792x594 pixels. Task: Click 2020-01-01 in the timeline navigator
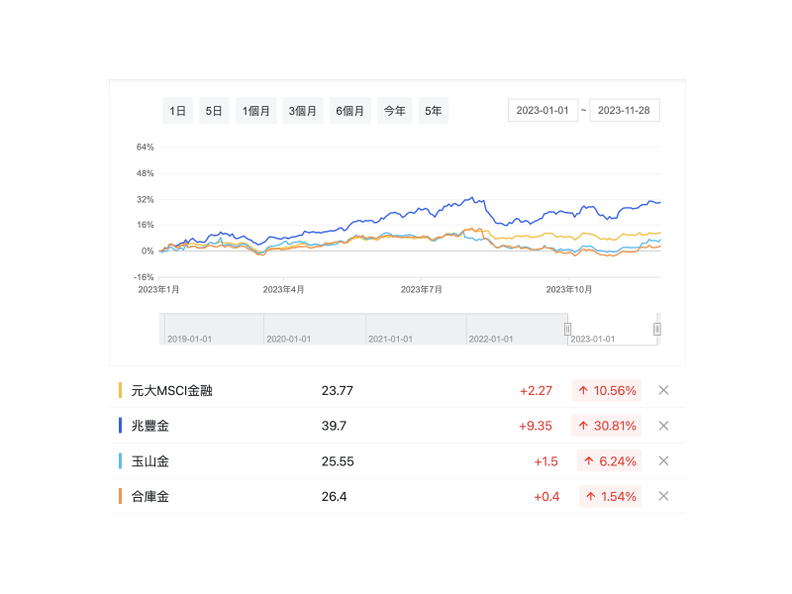tap(289, 339)
